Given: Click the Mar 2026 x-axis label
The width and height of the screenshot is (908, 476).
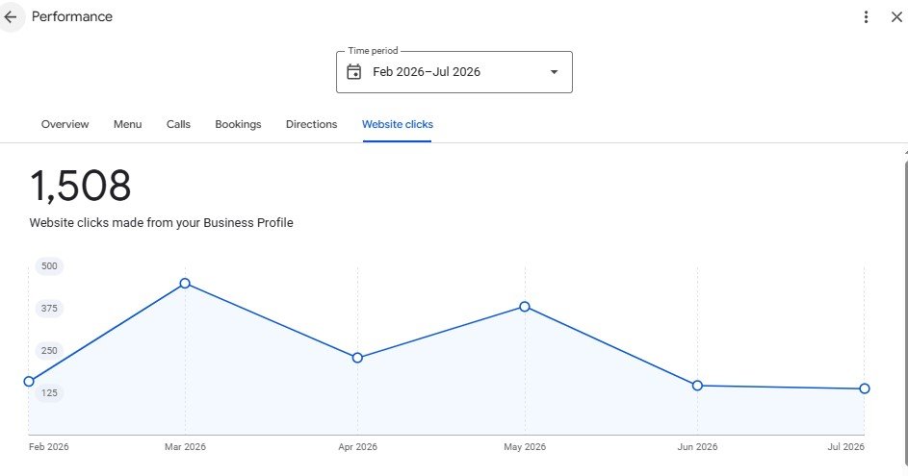Looking at the screenshot, I should (x=185, y=446).
